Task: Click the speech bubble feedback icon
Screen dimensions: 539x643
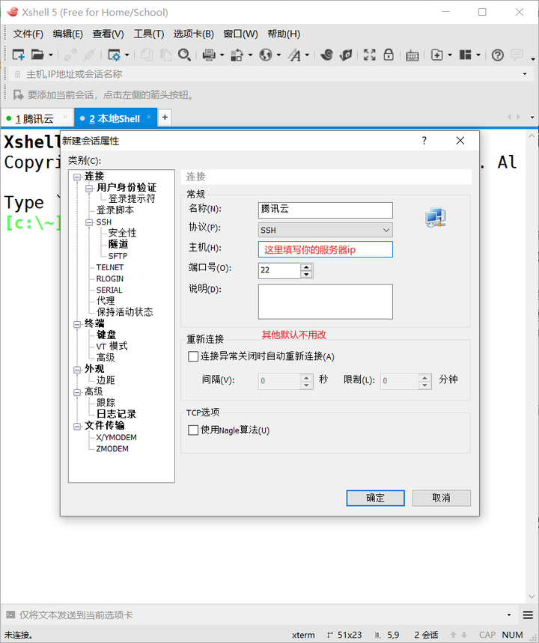Action: tap(517, 55)
